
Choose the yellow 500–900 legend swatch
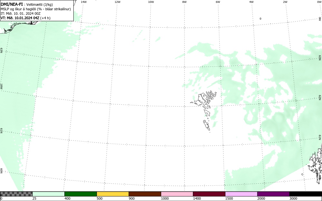point(113,194)
